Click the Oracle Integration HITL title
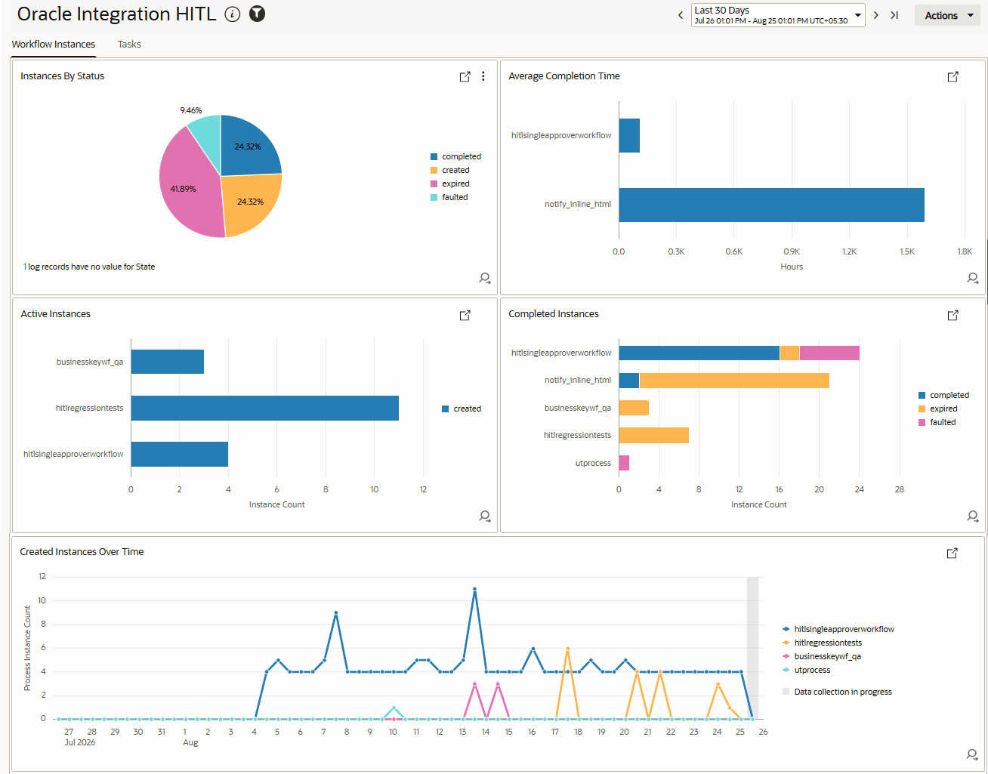The width and height of the screenshot is (988, 774). (x=116, y=14)
